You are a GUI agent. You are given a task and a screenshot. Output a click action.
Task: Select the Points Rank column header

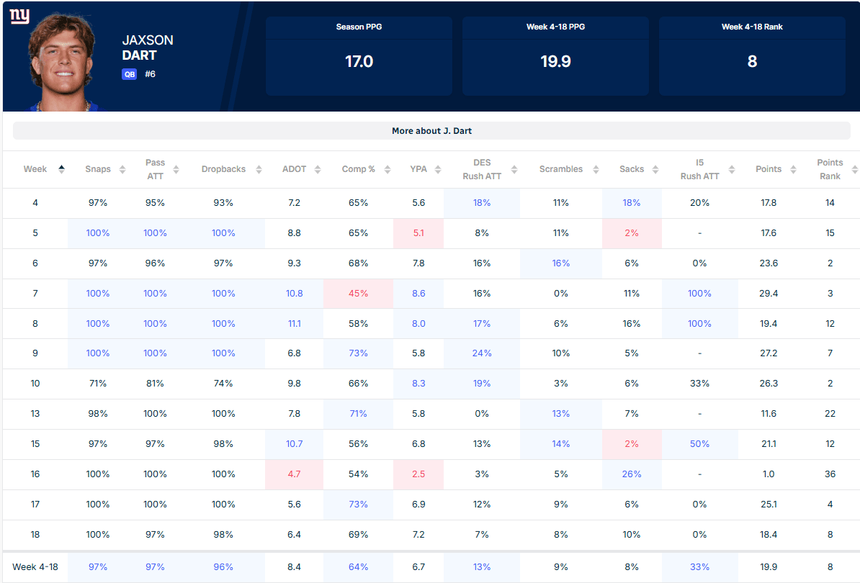pos(830,169)
